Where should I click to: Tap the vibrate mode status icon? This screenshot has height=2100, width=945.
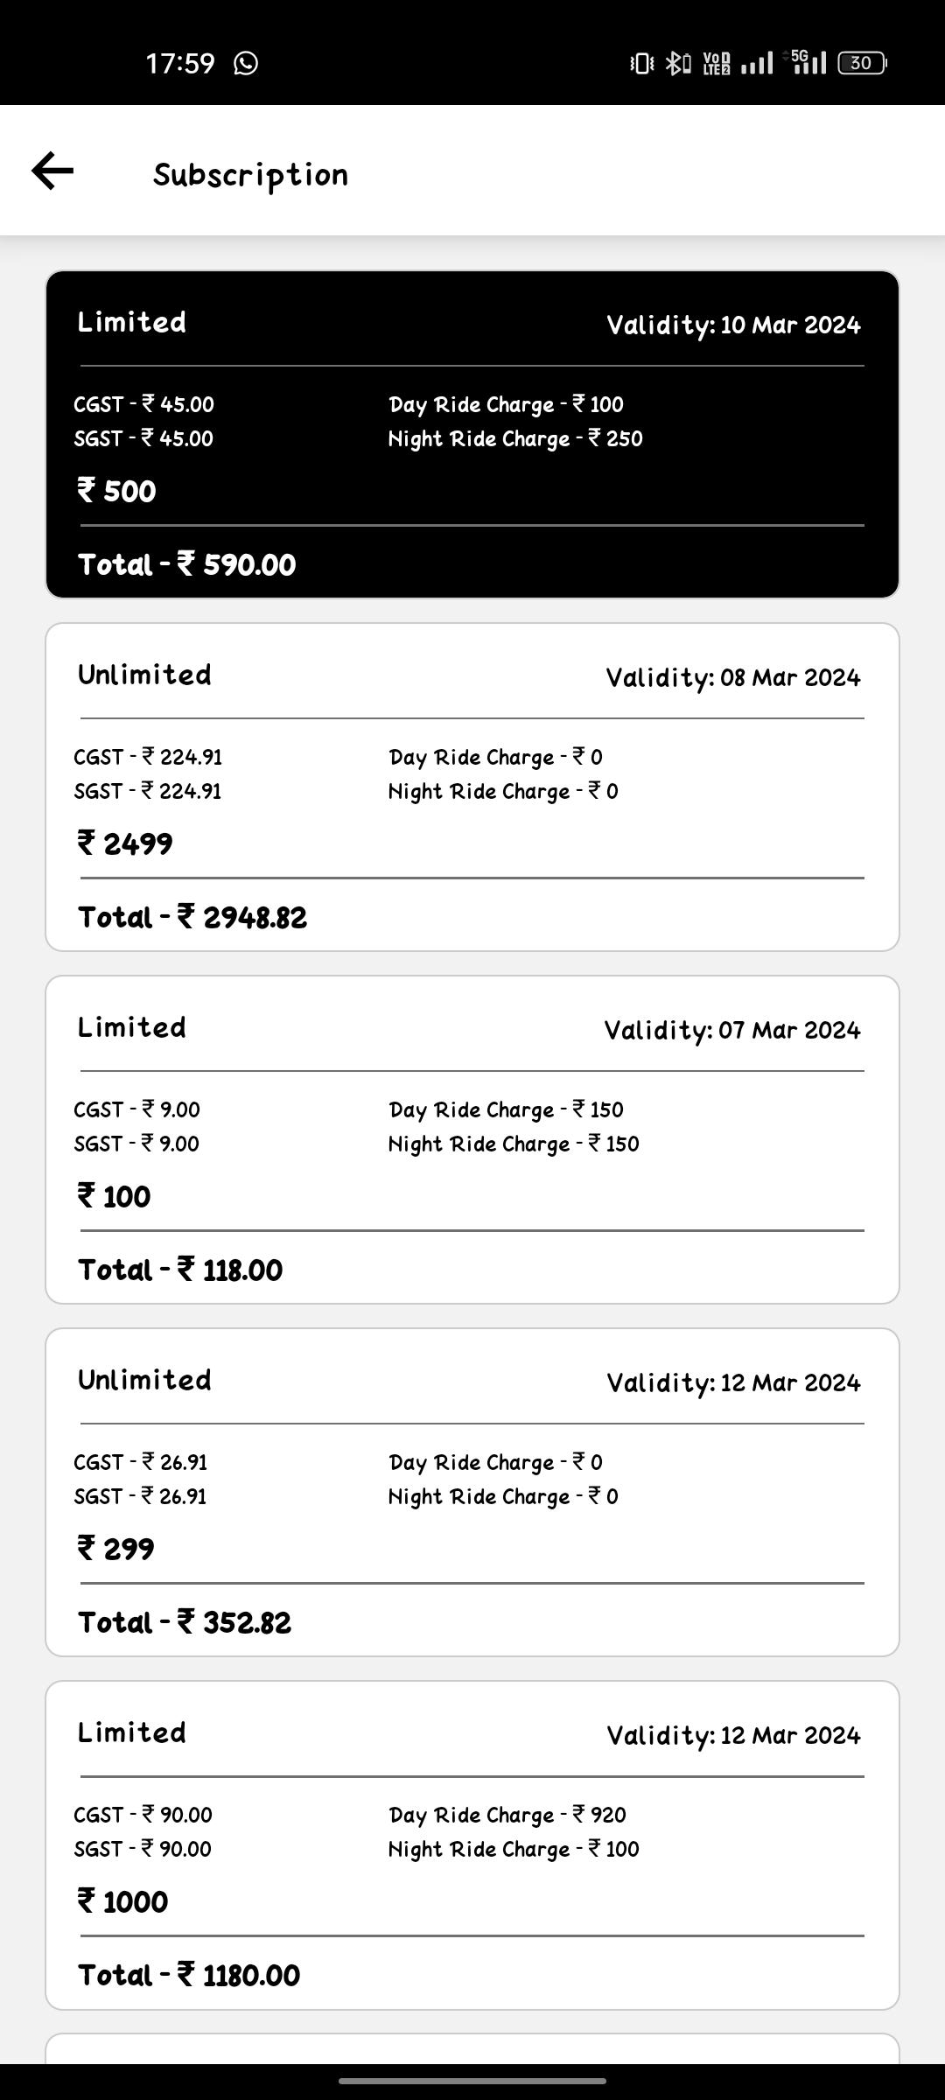coord(641,63)
